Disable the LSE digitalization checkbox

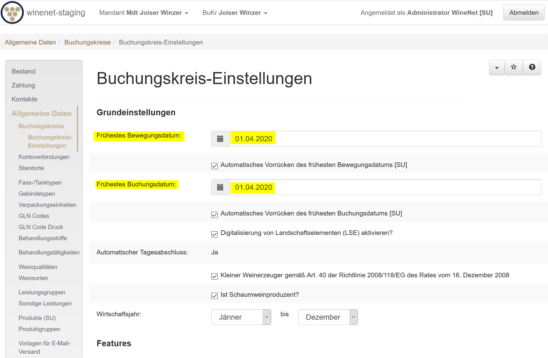(214, 234)
